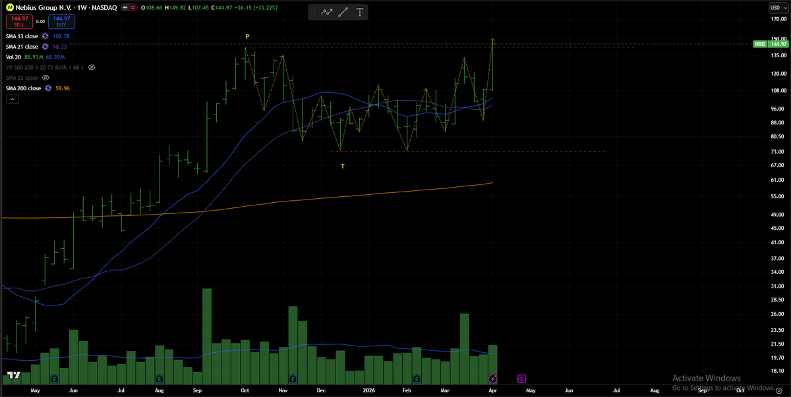791x397 pixels.
Task: Collapse the indicator legend with the chevron
Action: point(11,99)
